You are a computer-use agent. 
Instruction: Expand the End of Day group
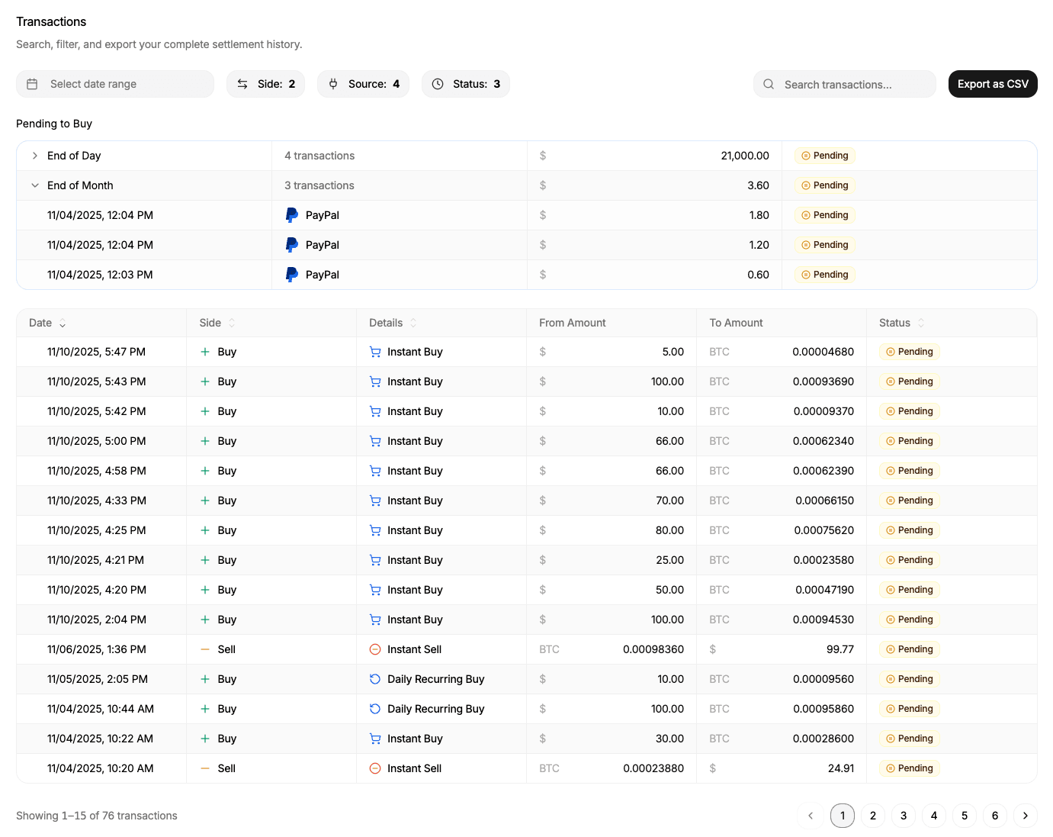35,156
